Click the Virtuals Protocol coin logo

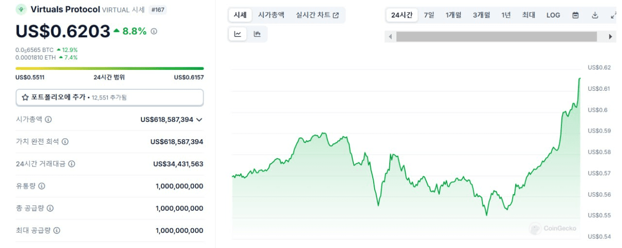pyautogui.click(x=21, y=9)
